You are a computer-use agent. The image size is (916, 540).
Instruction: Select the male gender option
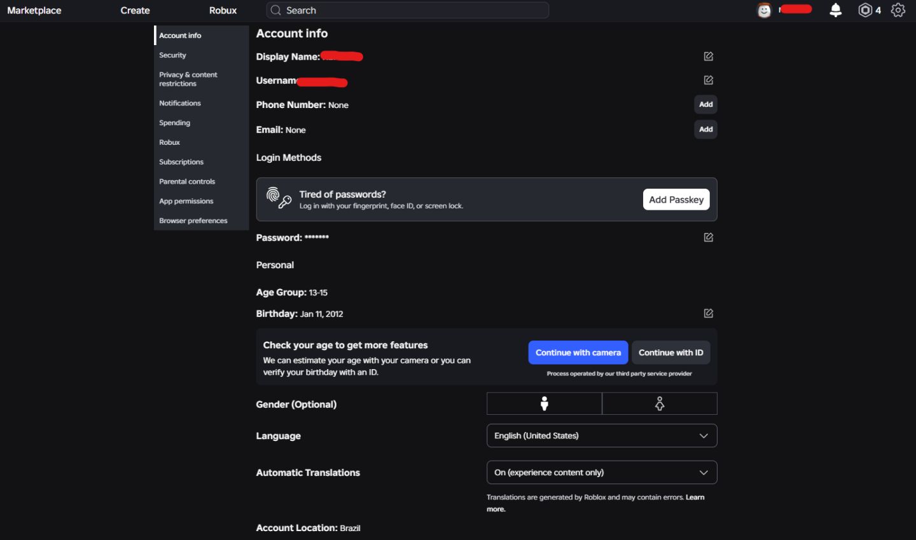tap(545, 403)
